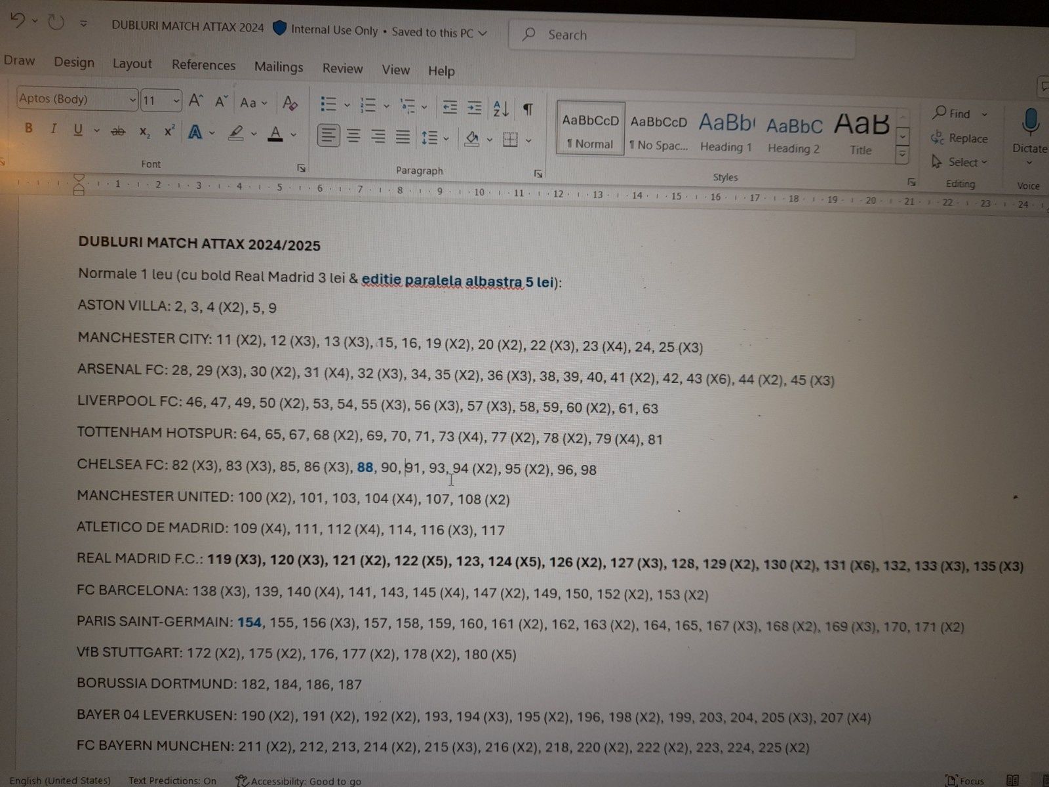
Task: Click the Numbering list icon
Action: pos(368,105)
